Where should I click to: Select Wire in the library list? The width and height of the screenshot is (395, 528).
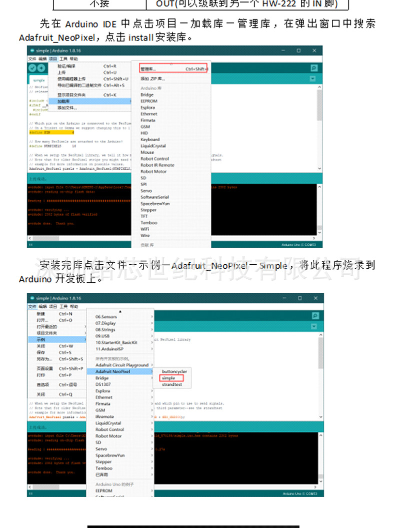tap(145, 235)
